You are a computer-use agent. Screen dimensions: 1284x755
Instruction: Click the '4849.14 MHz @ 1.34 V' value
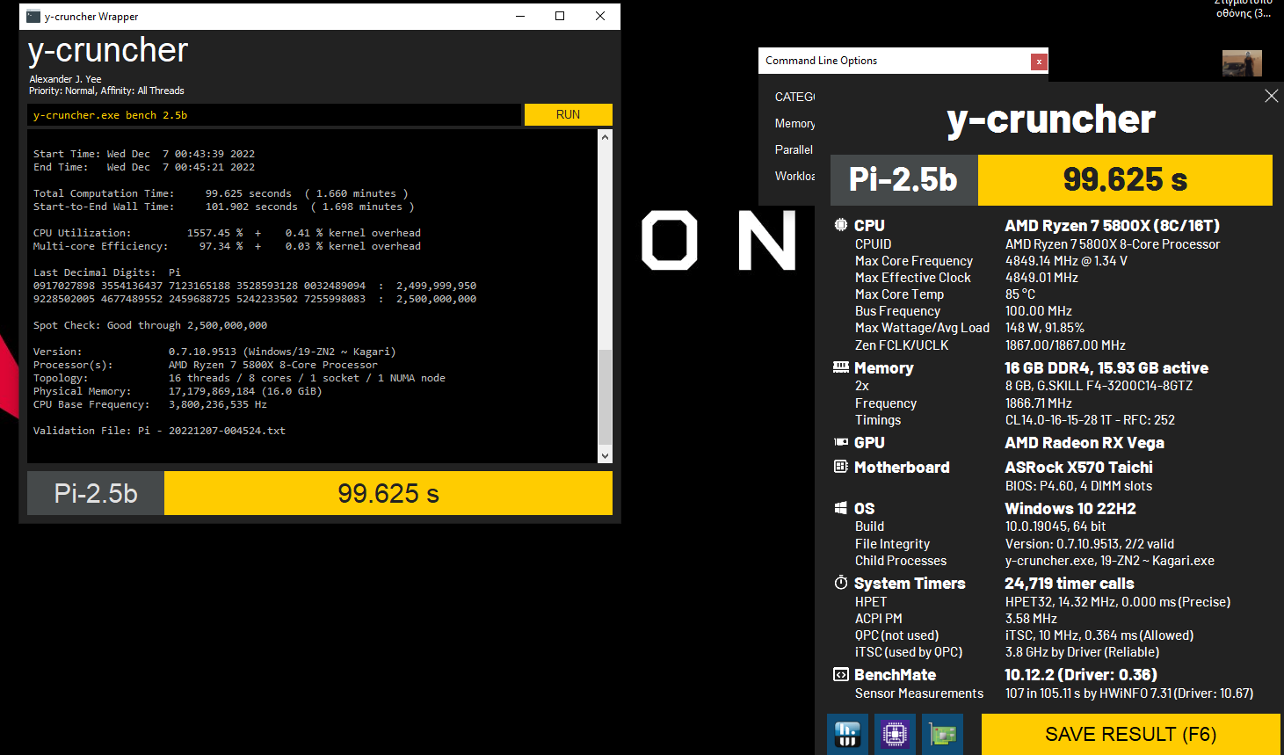pyautogui.click(x=1066, y=261)
